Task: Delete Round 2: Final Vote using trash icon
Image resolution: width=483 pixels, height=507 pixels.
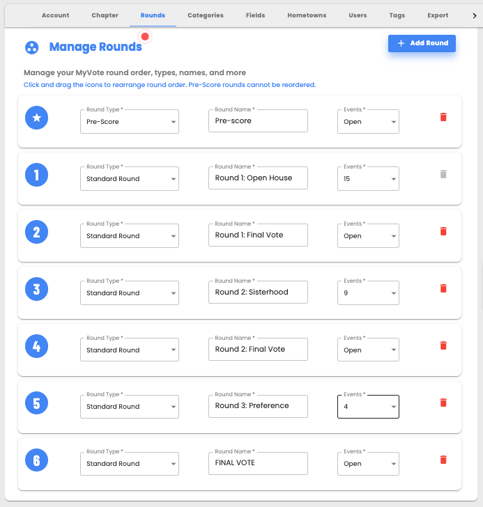Action: (443, 345)
